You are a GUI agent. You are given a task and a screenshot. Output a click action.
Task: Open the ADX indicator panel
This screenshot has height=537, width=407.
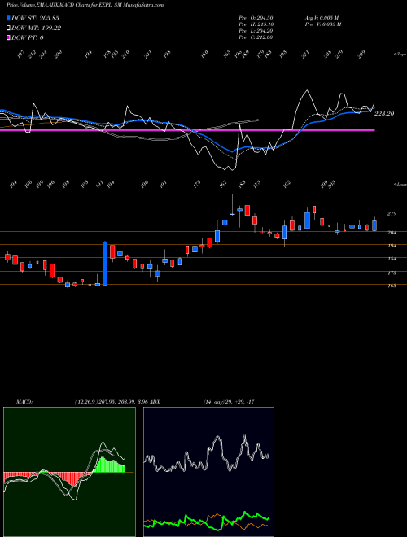coord(208,472)
